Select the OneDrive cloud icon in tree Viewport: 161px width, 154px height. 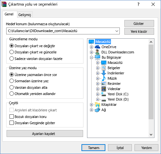(x=97, y=47)
